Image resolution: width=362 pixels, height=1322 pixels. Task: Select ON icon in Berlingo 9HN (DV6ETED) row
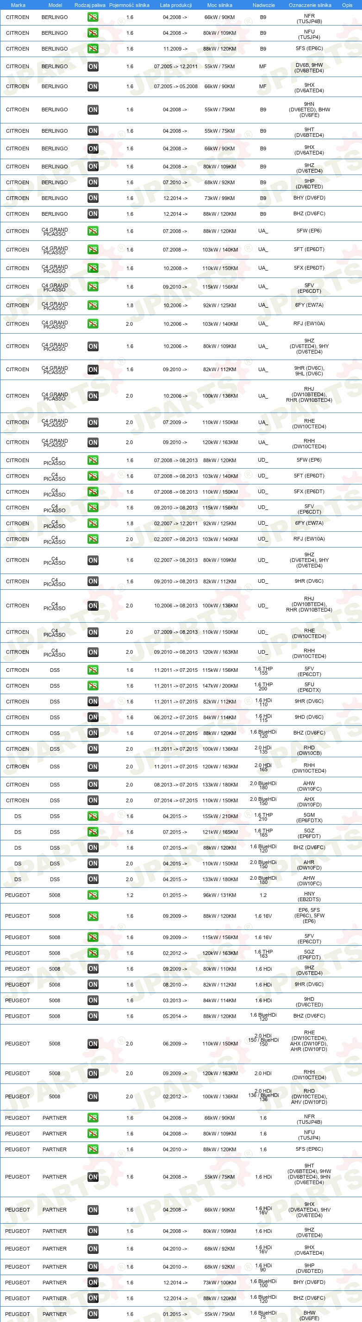[x=93, y=110]
